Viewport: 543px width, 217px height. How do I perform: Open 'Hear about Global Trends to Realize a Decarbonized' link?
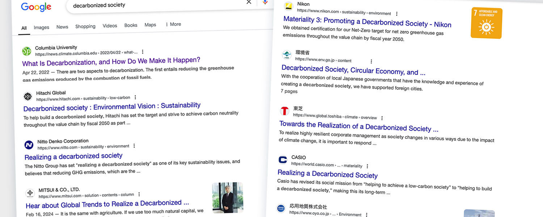point(107,204)
